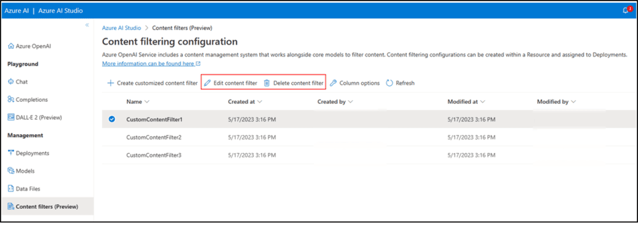638x251 pixels.
Task: Uncheck the CustomContentFilter1 row checkmark
Action: (x=112, y=119)
